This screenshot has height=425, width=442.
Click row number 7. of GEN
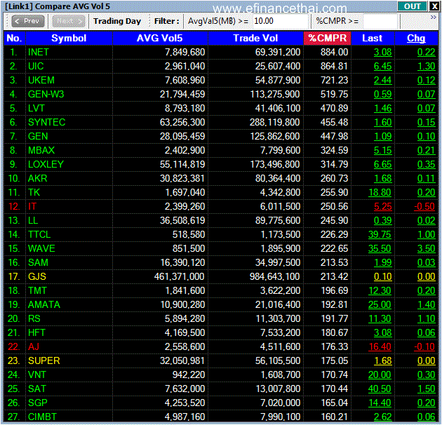14,136
